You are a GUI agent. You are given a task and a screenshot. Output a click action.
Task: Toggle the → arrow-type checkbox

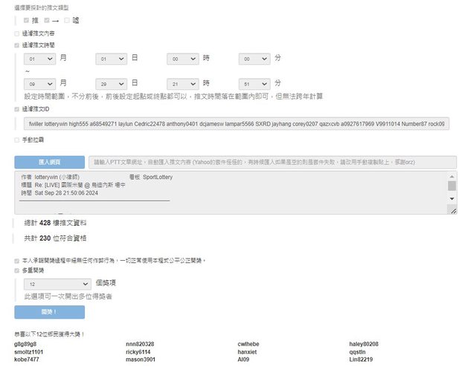pyautogui.click(x=46, y=20)
